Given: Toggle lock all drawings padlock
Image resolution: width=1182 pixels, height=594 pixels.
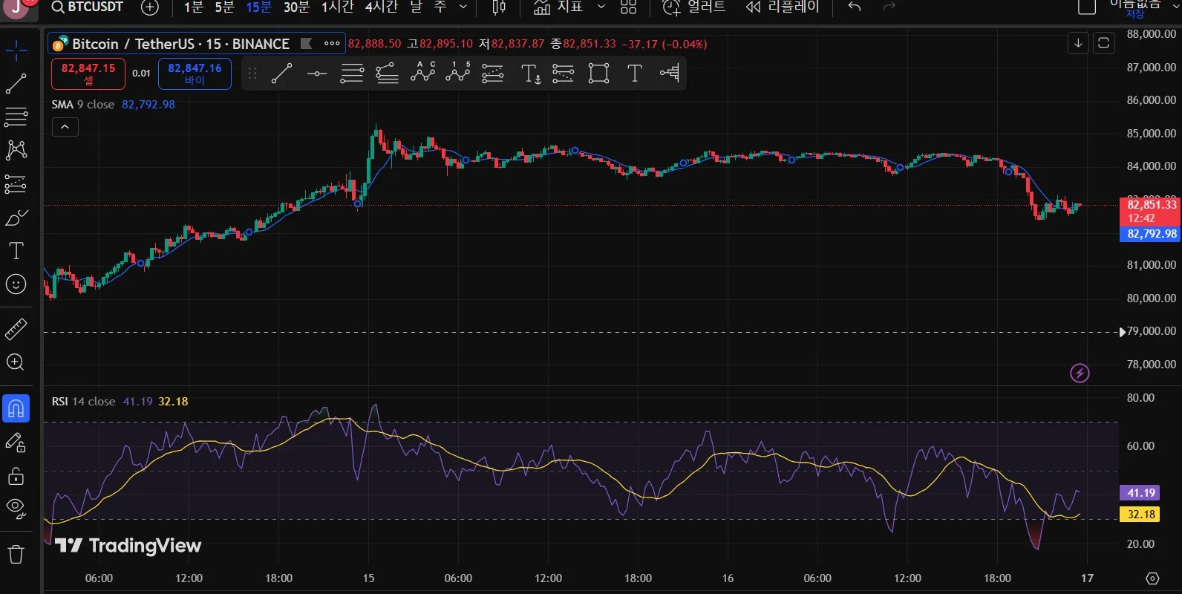Looking at the screenshot, I should [16, 475].
